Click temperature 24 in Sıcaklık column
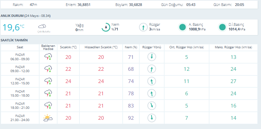The height and width of the screenshot is (129, 261). coord(68,81)
